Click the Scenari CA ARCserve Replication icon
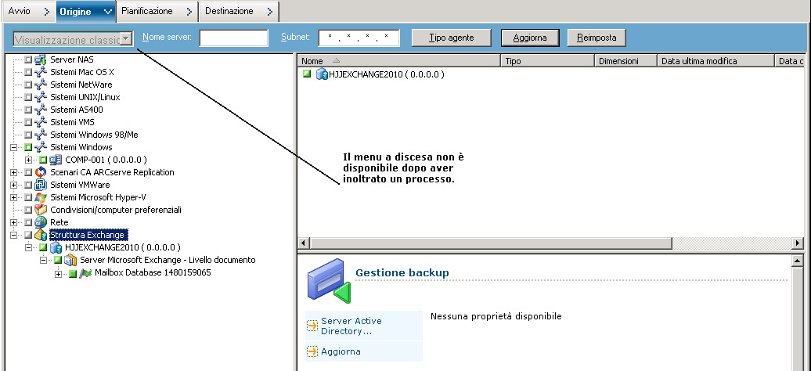 (41, 172)
